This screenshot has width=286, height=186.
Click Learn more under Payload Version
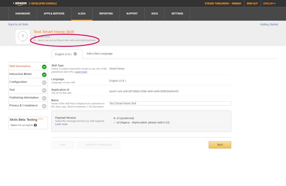(61, 124)
